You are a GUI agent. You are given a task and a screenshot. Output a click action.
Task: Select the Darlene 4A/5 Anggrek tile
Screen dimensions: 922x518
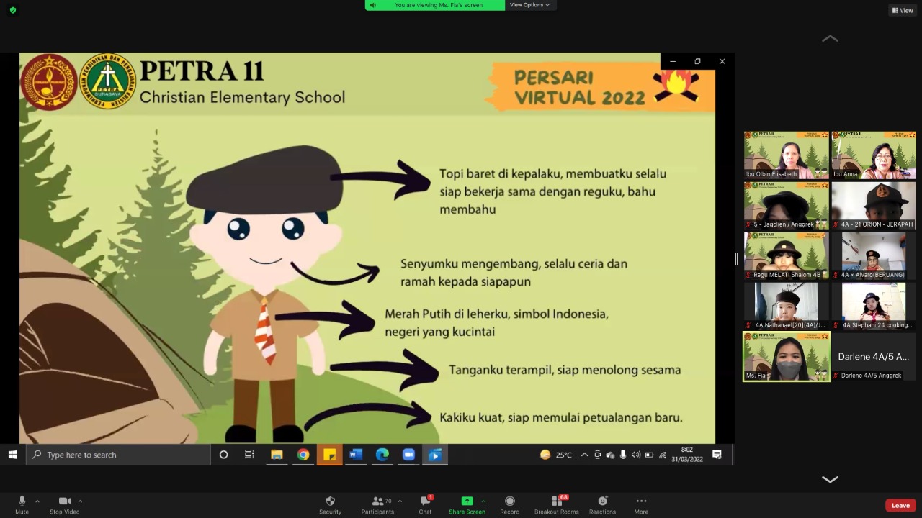(874, 356)
